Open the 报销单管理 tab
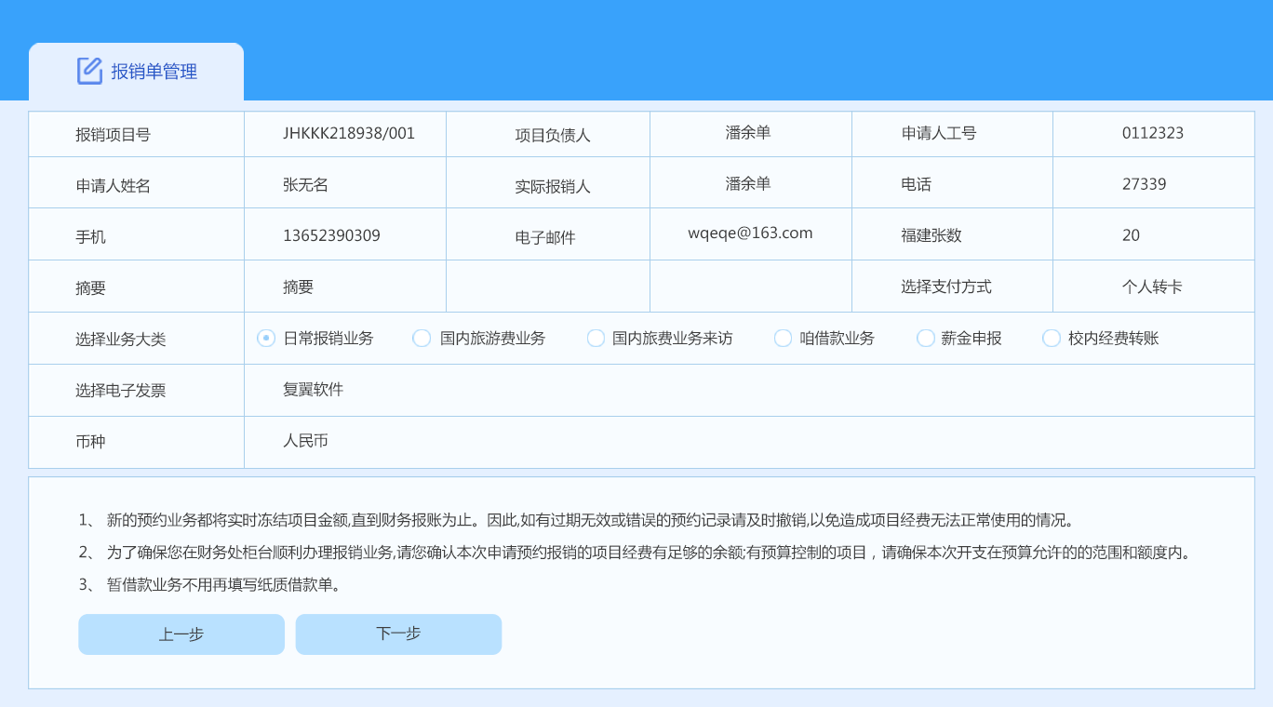This screenshot has width=1273, height=707. coord(154,72)
